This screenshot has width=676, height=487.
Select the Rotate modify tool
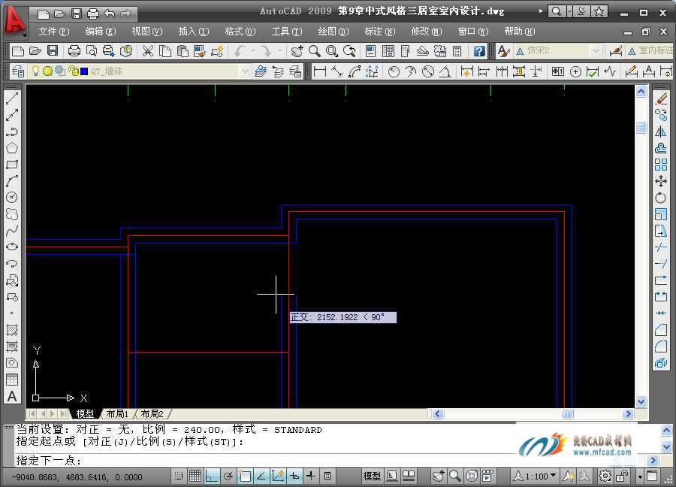[x=661, y=198]
